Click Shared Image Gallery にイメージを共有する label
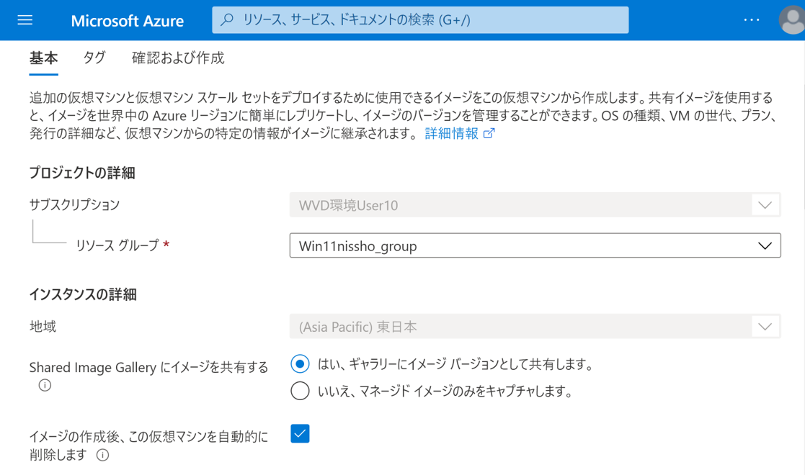The width and height of the screenshot is (805, 475). click(149, 367)
